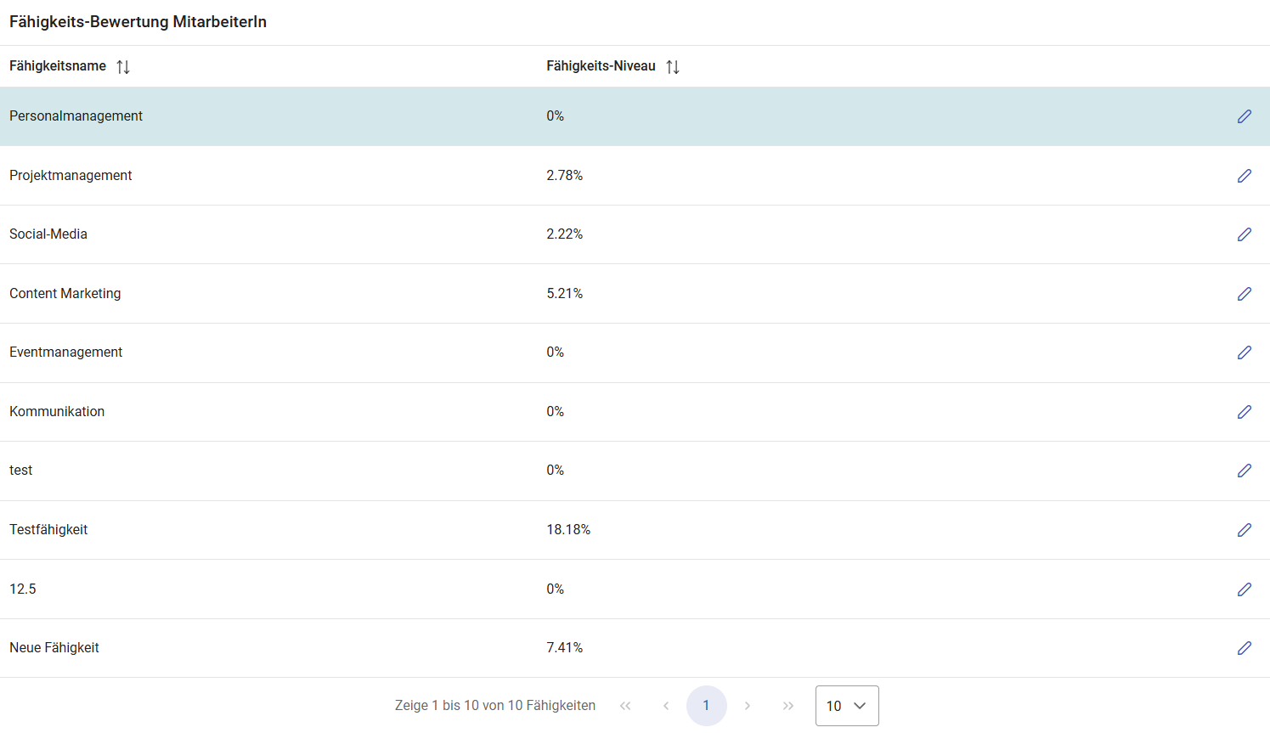Click the Testfähigkeit 18.18% level cell
This screenshot has width=1270, height=733.
point(568,530)
